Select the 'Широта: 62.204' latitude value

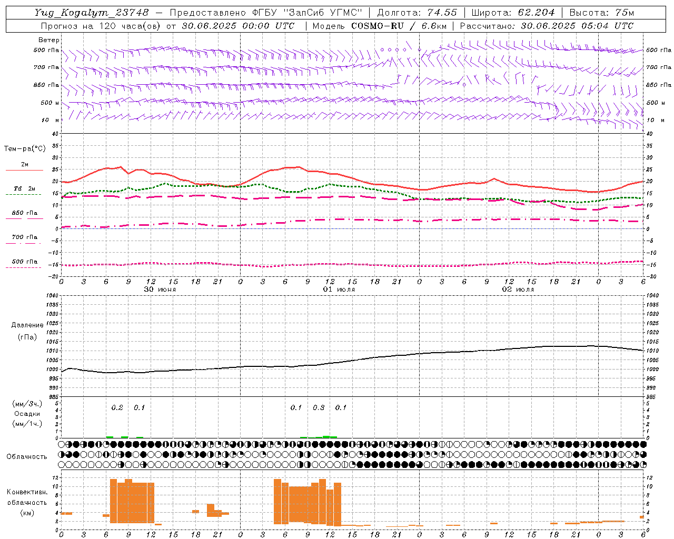[513, 13]
